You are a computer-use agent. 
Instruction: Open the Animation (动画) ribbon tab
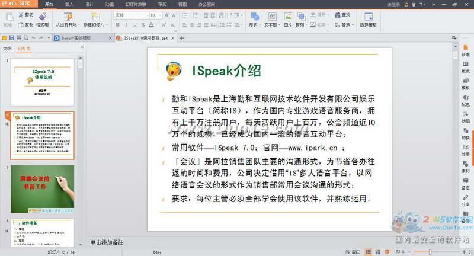click(110, 4)
